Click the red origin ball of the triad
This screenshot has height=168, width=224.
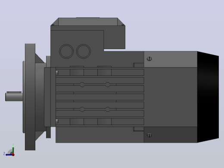coord(13,155)
